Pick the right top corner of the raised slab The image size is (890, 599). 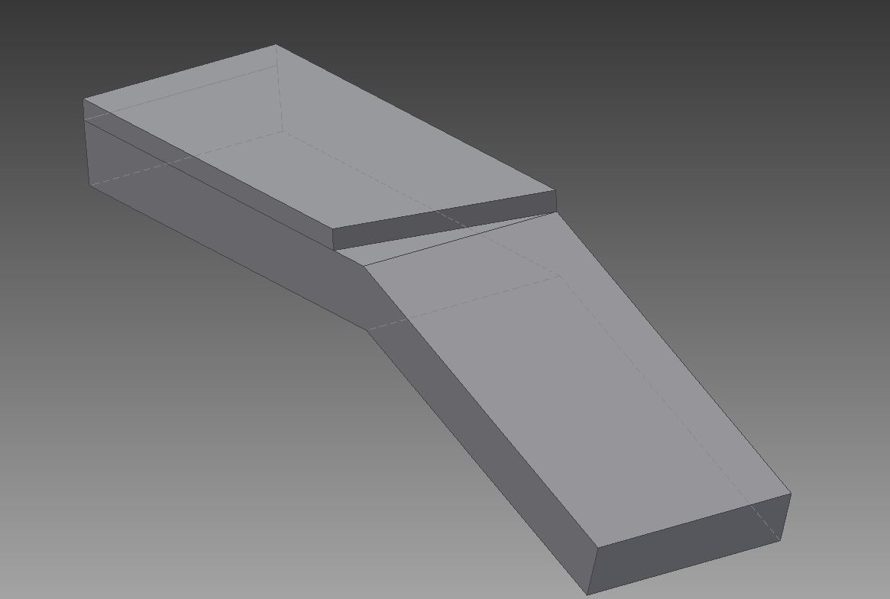pyautogui.click(x=556, y=191)
